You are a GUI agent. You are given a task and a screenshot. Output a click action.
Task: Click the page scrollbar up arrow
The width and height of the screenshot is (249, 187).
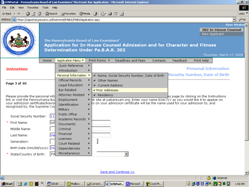(x=246, y=25)
